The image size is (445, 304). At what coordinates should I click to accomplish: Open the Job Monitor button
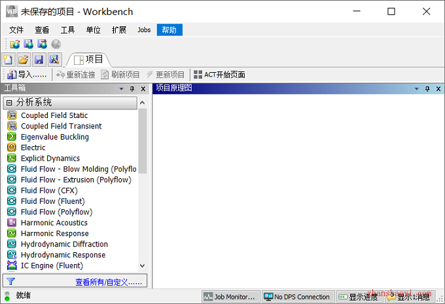231,297
